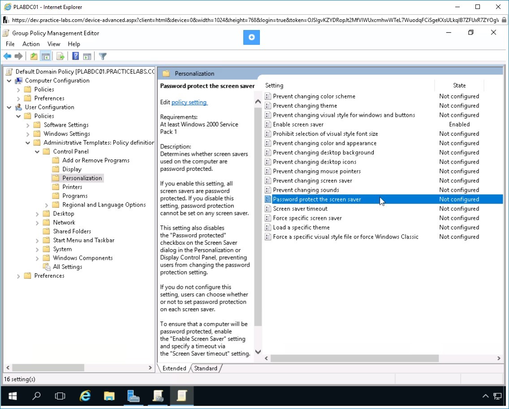Toggle Show/Hide Console Tree toolbar icon
This screenshot has height=409, width=509.
tap(46, 56)
